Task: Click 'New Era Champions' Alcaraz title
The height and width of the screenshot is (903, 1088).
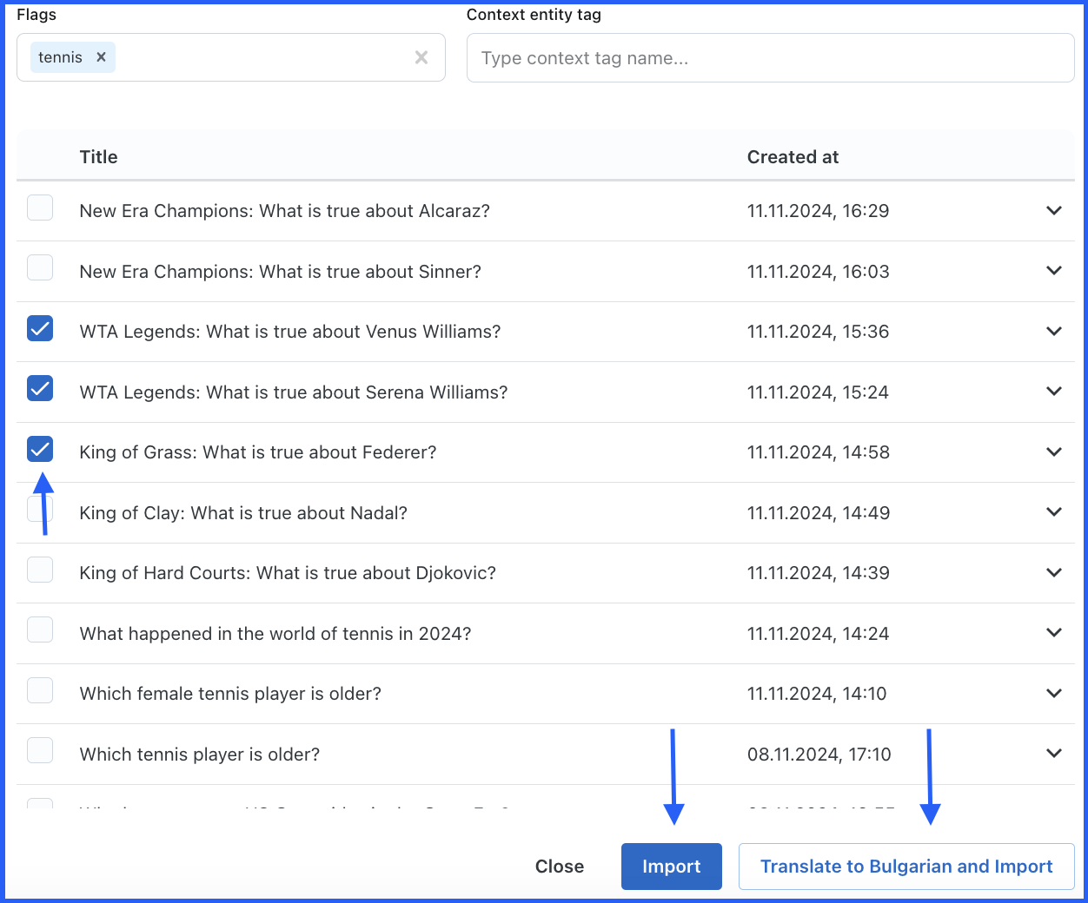Action: coord(284,211)
